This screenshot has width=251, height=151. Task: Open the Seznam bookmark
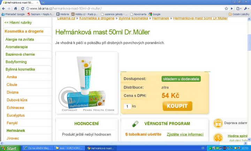[40, 14]
